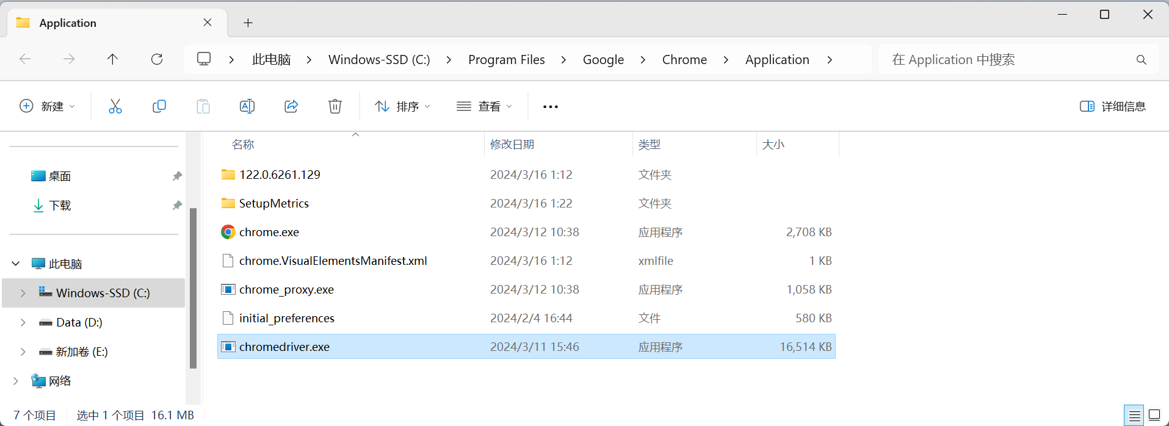Switch to large thumbnails view icon
Image resolution: width=1169 pixels, height=426 pixels.
[x=1154, y=416]
